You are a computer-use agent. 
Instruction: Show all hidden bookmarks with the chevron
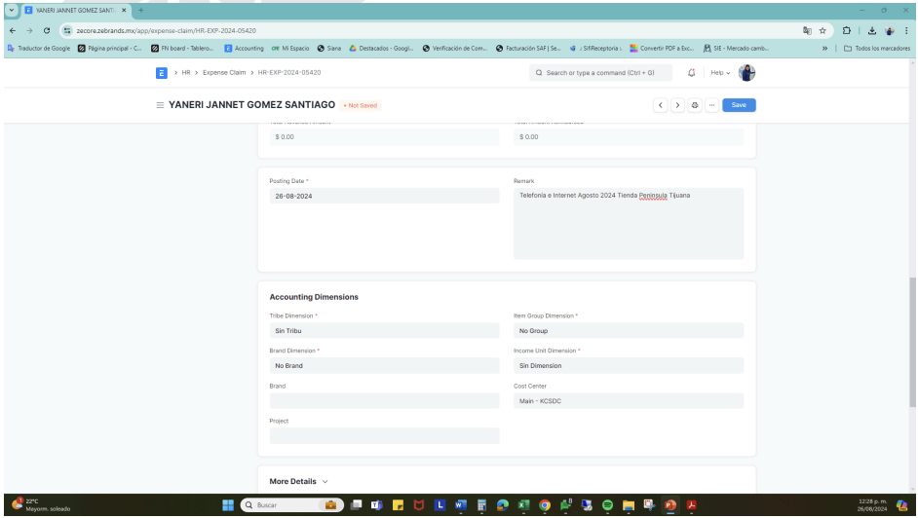(x=826, y=48)
